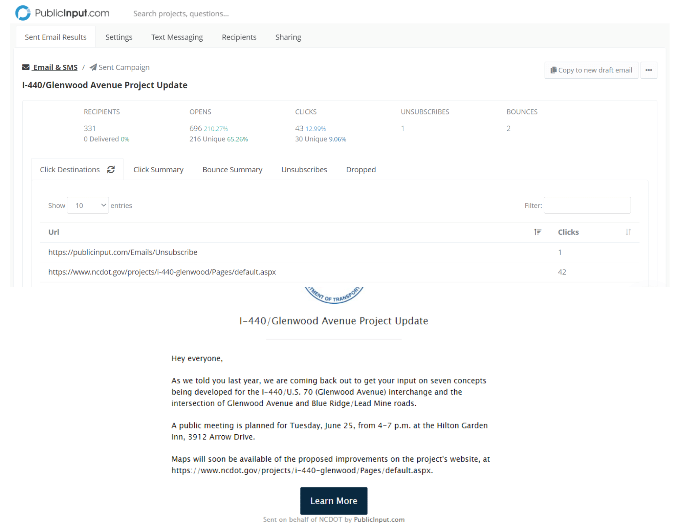Click the 43 clicks count

tap(299, 128)
